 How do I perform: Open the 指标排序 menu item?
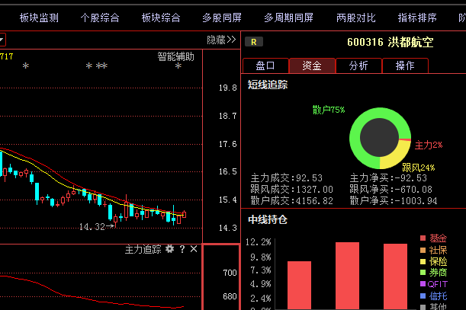click(417, 18)
